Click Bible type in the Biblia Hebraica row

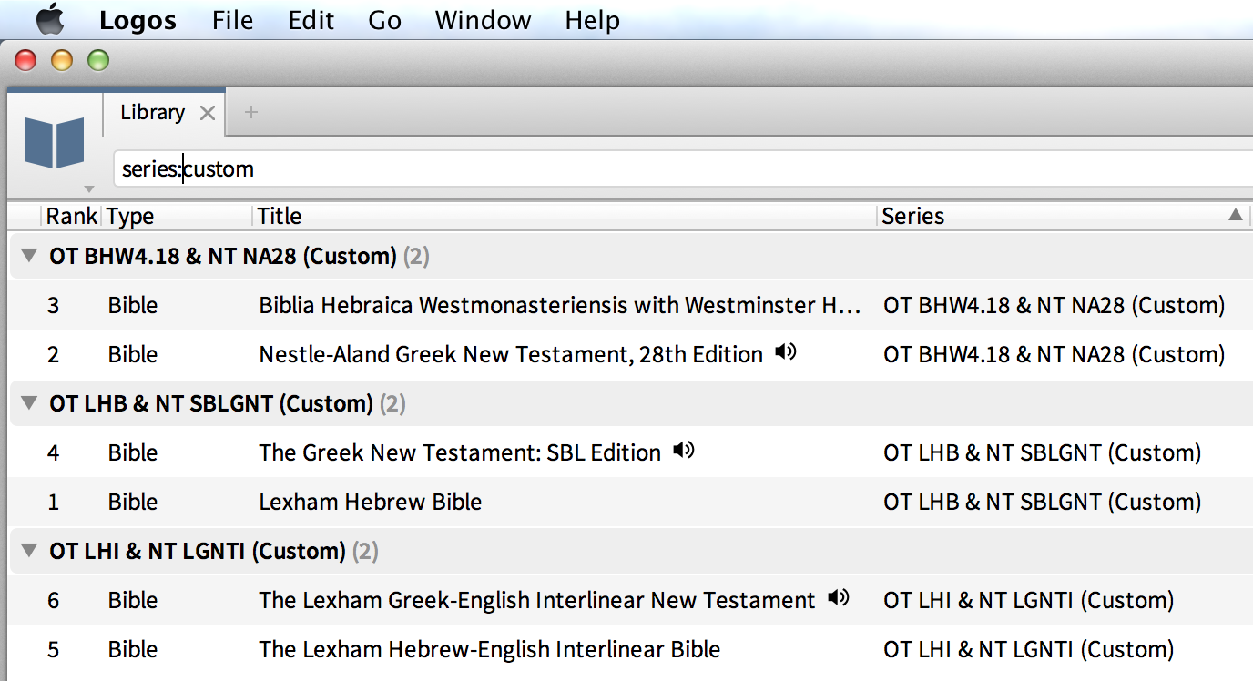point(133,306)
